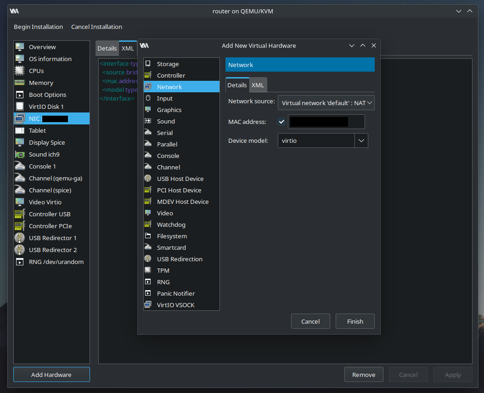Select Display Spice icon in sidebar
The image size is (484, 393).
(20, 142)
